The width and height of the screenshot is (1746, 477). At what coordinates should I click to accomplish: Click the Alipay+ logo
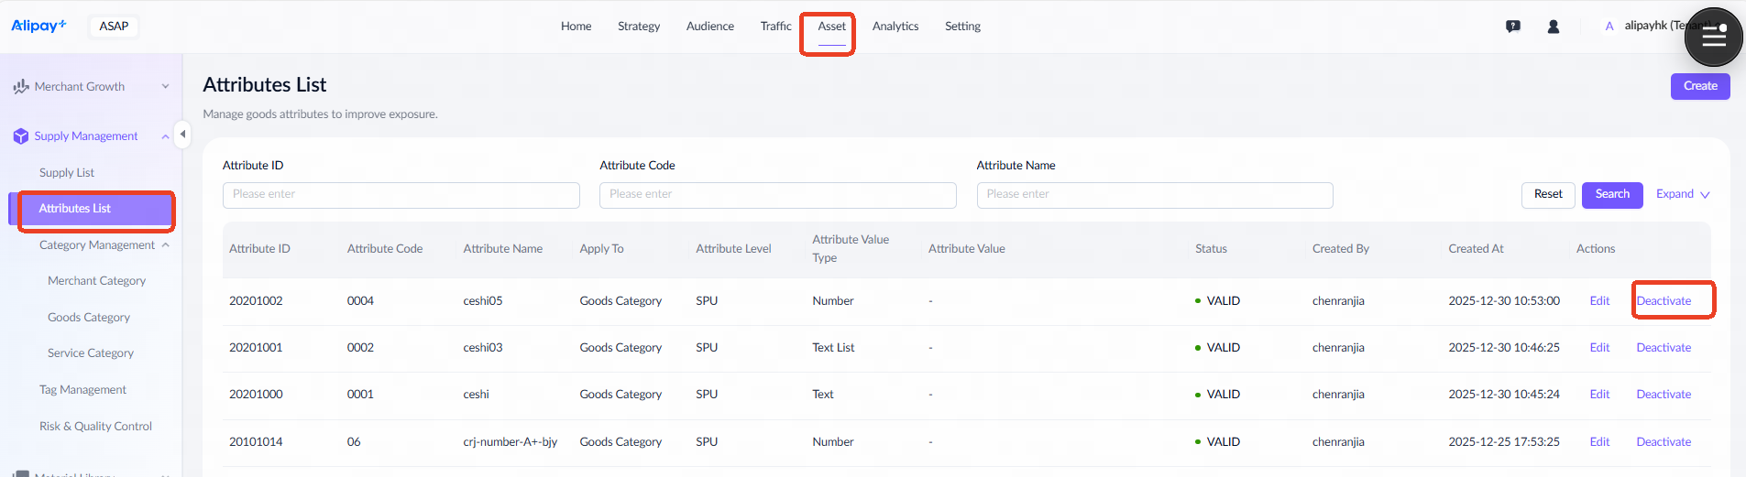click(38, 26)
